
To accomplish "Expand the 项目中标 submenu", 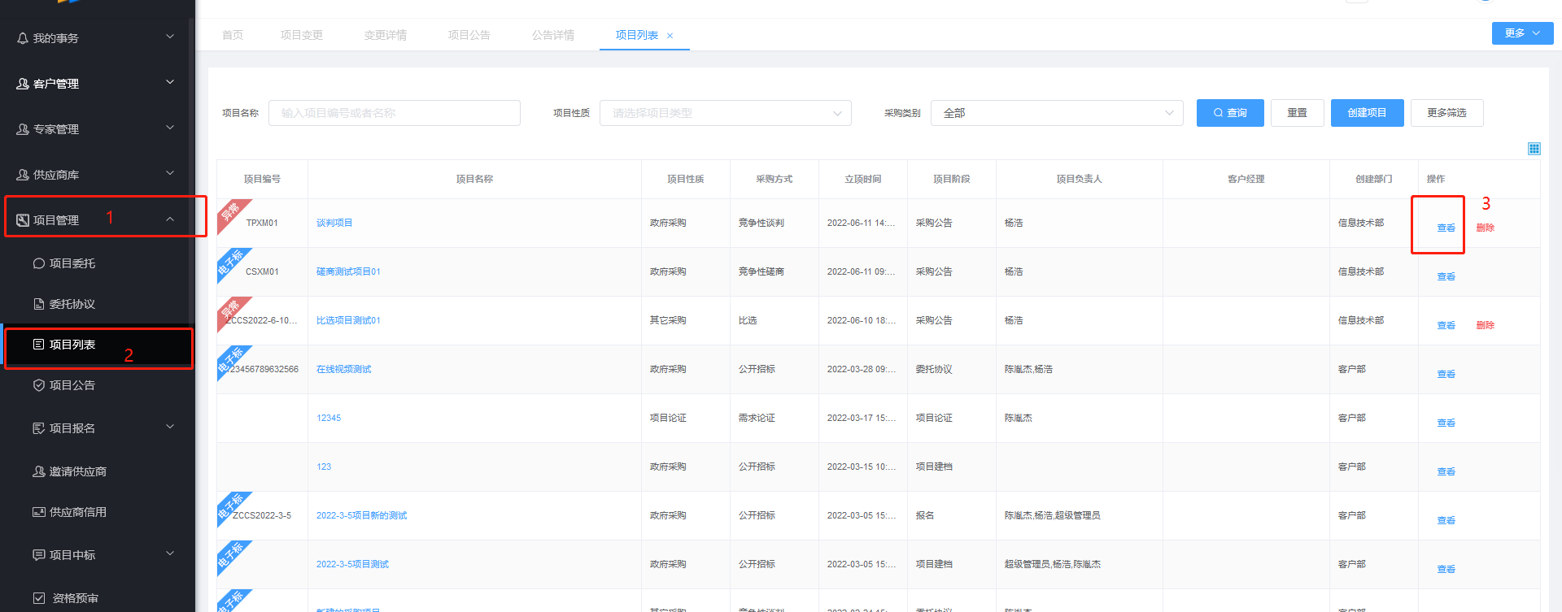I will click(x=170, y=553).
